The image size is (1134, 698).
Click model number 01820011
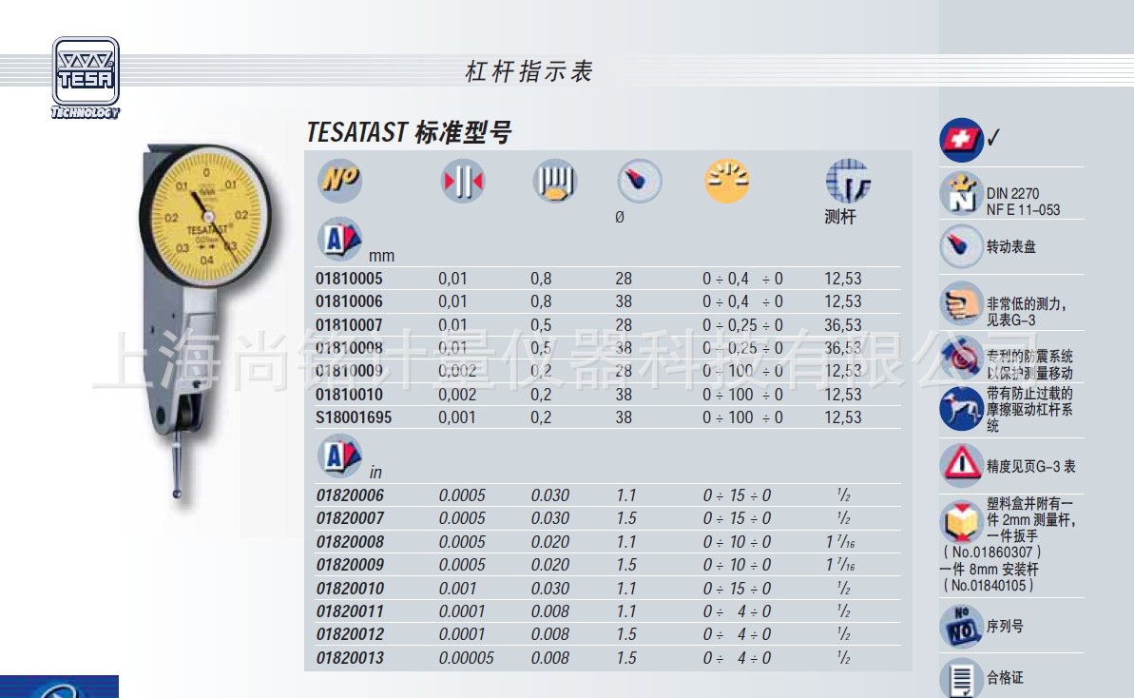[350, 611]
